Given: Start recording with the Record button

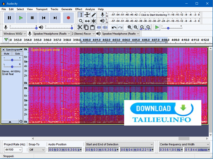Looking at the screenshot, I should 68,18.
